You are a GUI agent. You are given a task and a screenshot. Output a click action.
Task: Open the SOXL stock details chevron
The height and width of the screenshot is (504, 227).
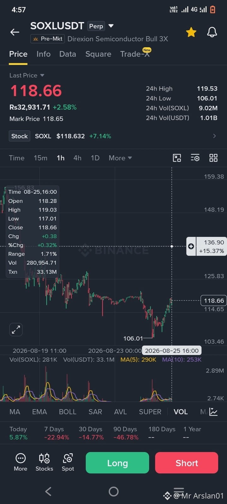pos(214,136)
